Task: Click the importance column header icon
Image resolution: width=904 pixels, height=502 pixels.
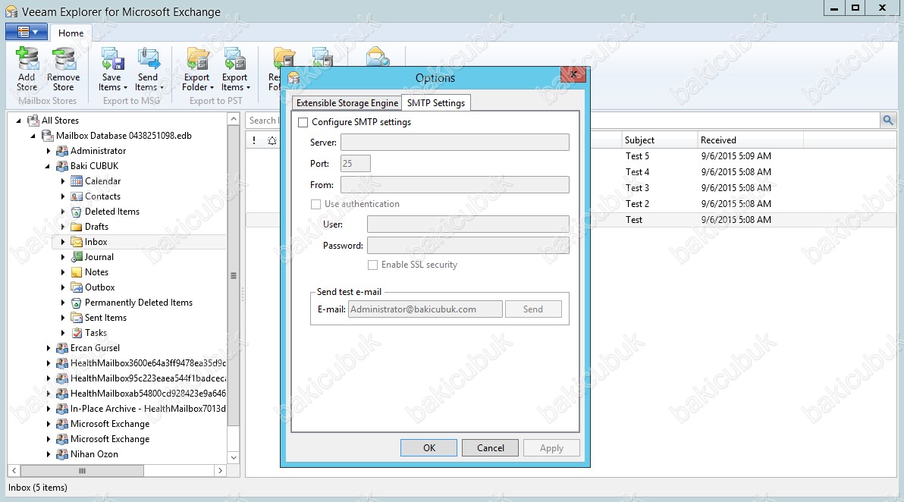Action: pos(254,140)
